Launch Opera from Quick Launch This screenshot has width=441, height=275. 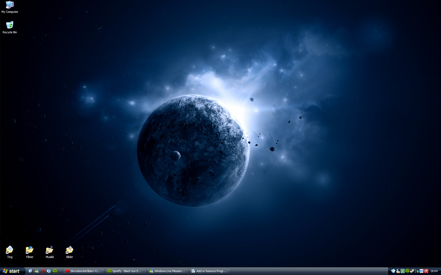tap(43, 271)
